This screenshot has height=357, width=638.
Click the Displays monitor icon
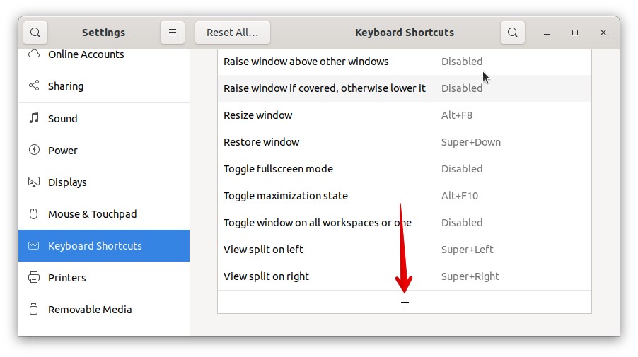click(x=34, y=182)
